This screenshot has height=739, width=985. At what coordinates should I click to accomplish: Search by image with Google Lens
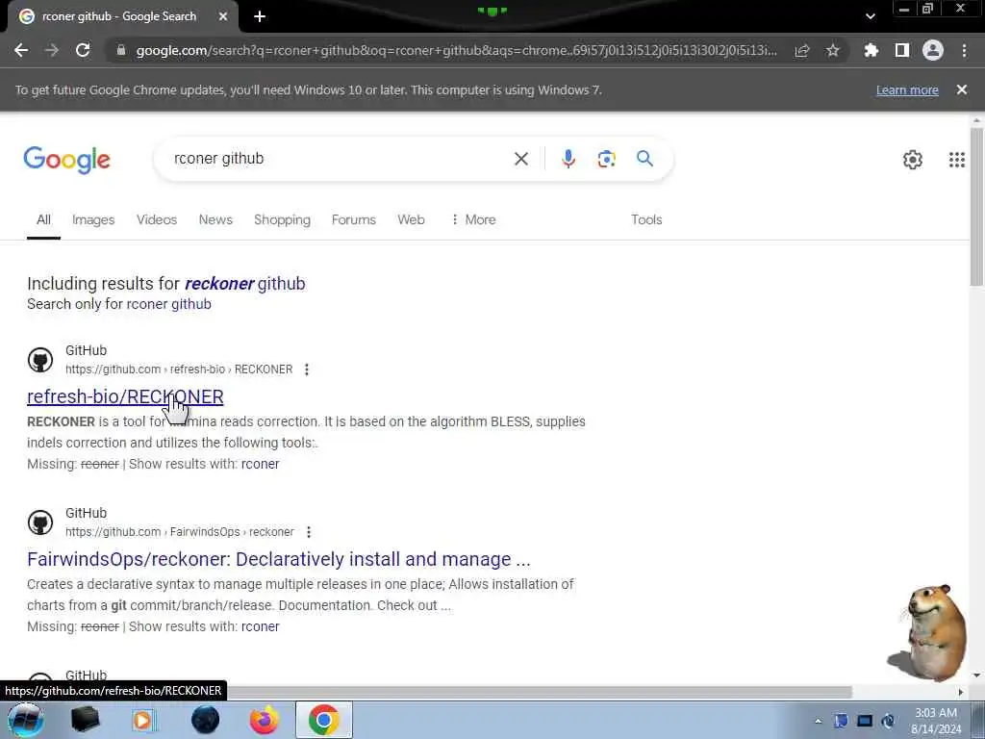tap(606, 159)
